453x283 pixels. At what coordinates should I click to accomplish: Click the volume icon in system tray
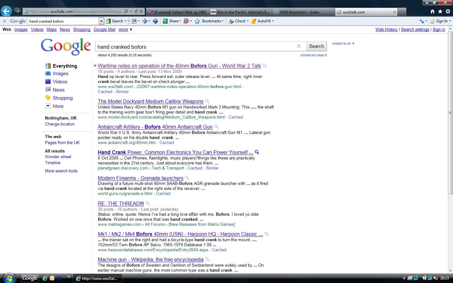click(x=436, y=278)
